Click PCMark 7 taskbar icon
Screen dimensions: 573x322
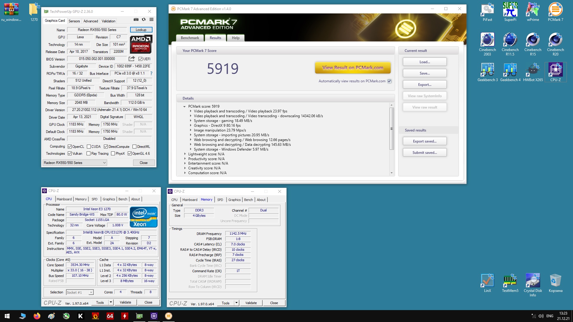169,316
